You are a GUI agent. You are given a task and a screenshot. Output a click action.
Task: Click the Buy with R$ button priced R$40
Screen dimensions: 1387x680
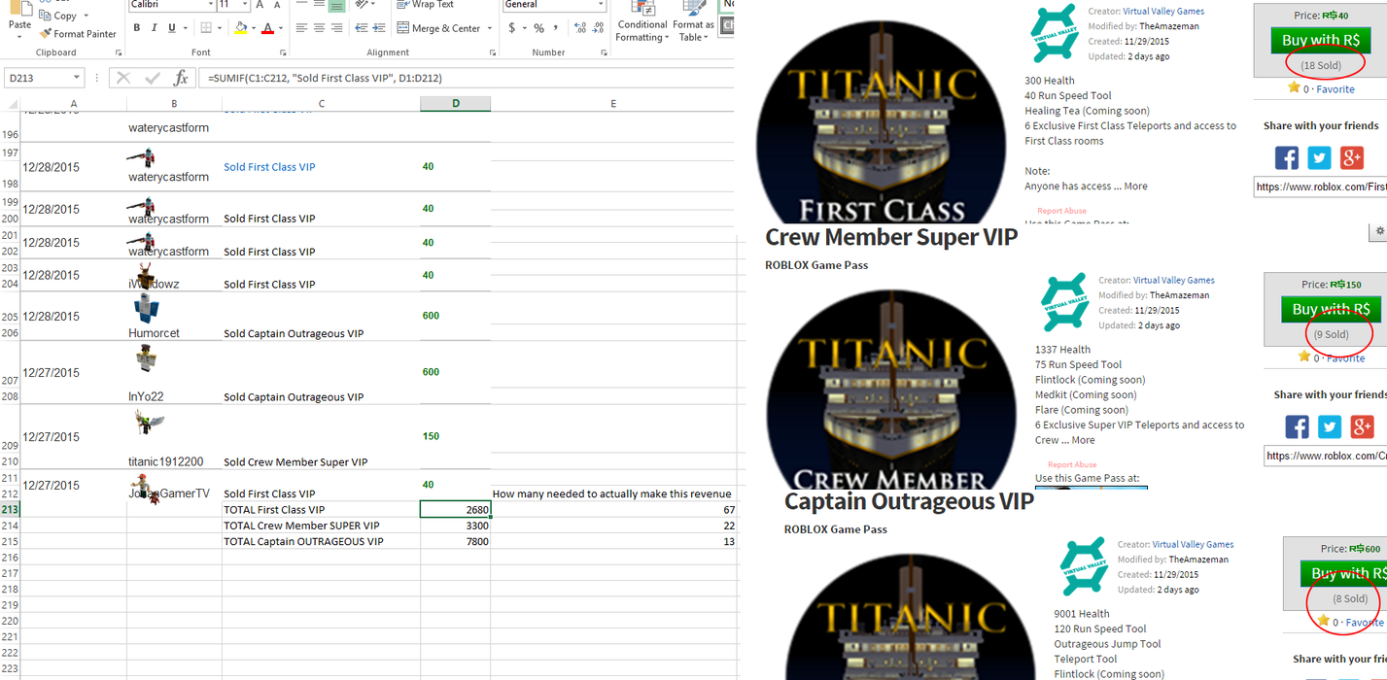pyautogui.click(x=1320, y=40)
